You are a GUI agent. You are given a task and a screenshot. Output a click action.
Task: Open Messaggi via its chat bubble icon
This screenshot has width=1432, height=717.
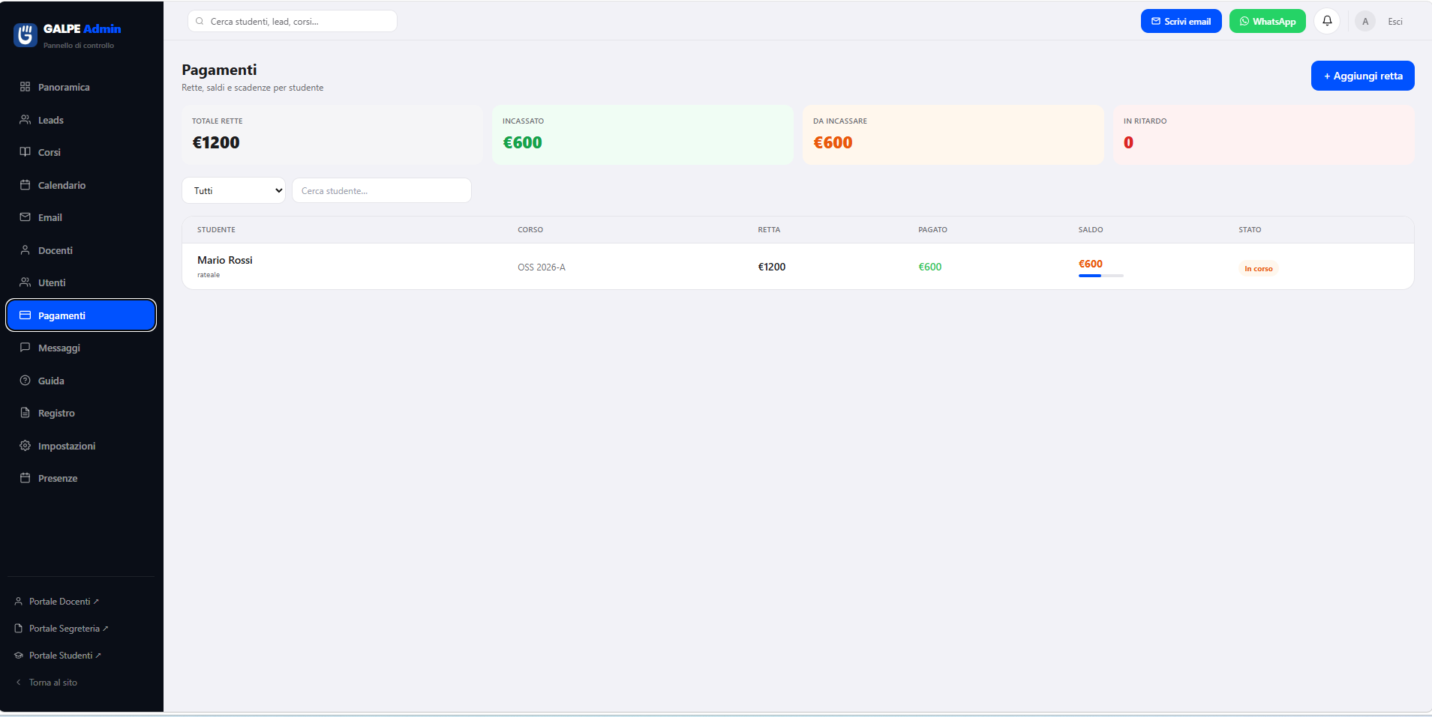pos(25,348)
